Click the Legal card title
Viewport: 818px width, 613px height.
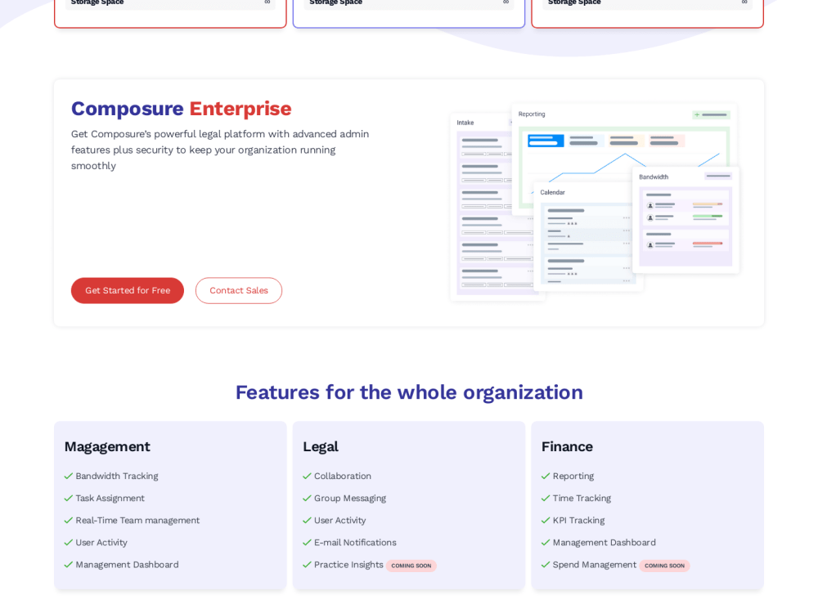pyautogui.click(x=321, y=447)
